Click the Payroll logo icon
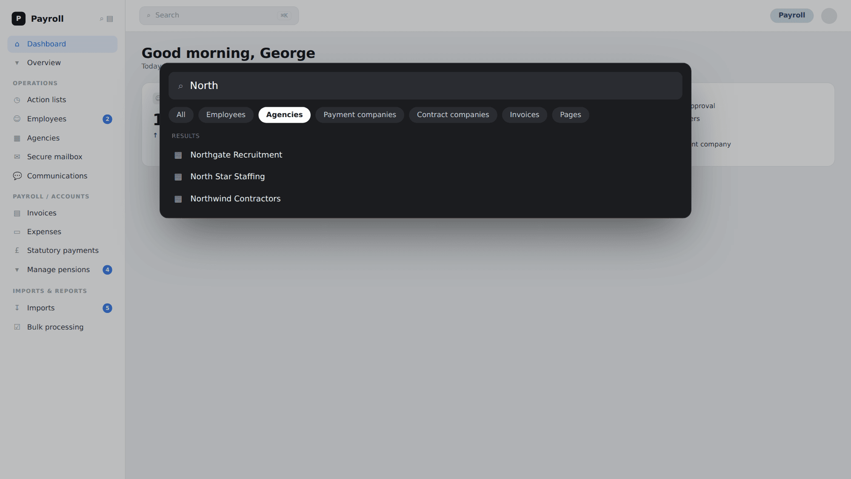Image resolution: width=851 pixels, height=479 pixels. tap(18, 19)
